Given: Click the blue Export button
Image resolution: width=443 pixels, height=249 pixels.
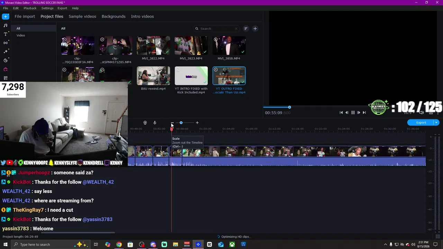Looking at the screenshot, I should click(421, 122).
